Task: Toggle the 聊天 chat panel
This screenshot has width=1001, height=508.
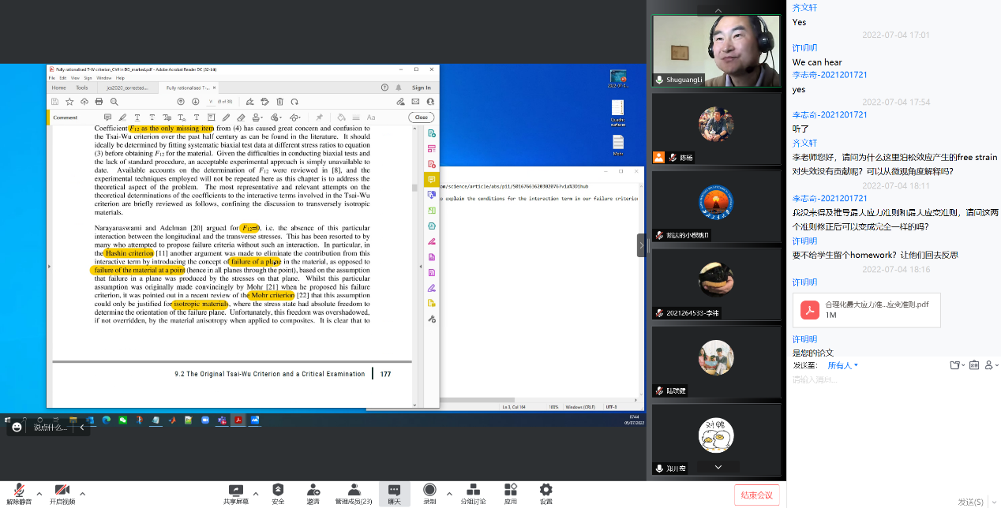Action: pos(394,490)
